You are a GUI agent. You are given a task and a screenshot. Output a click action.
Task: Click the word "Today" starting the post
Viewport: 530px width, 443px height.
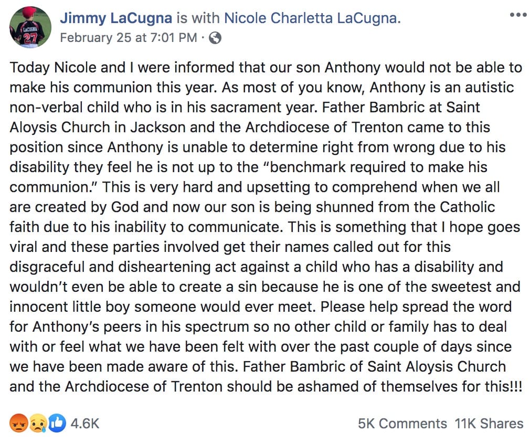[x=30, y=68]
